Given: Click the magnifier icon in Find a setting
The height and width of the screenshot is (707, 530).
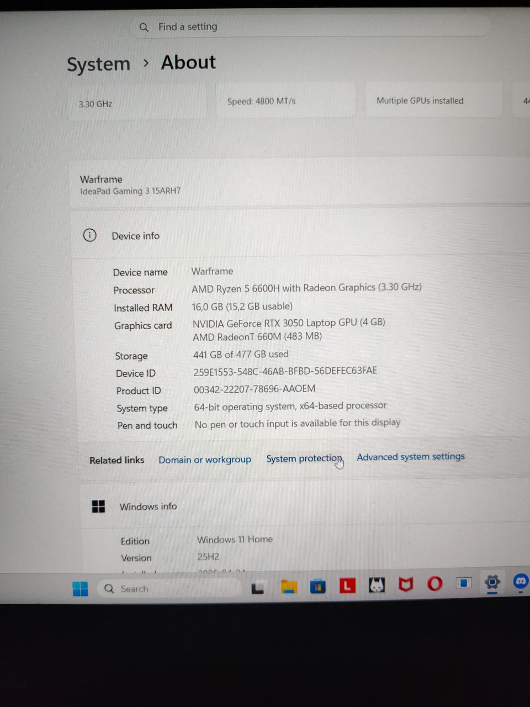Looking at the screenshot, I should coord(144,27).
